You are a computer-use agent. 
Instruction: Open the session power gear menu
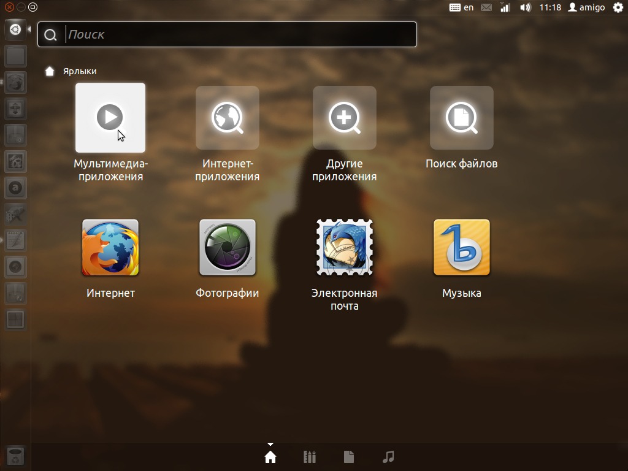(618, 7)
